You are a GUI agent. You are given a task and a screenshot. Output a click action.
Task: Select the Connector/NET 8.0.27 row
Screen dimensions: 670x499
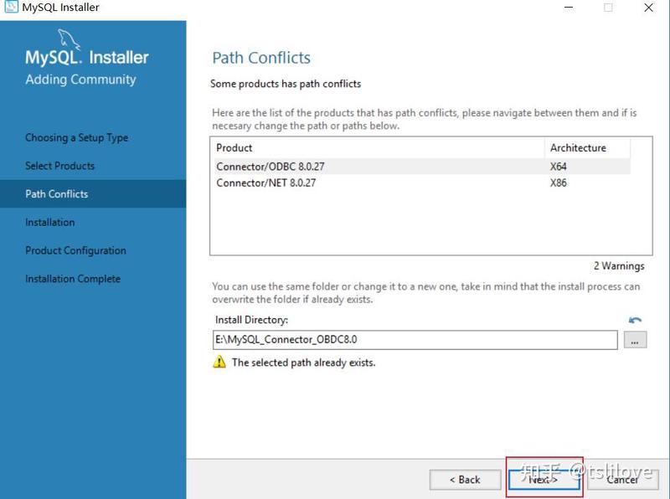click(x=422, y=183)
